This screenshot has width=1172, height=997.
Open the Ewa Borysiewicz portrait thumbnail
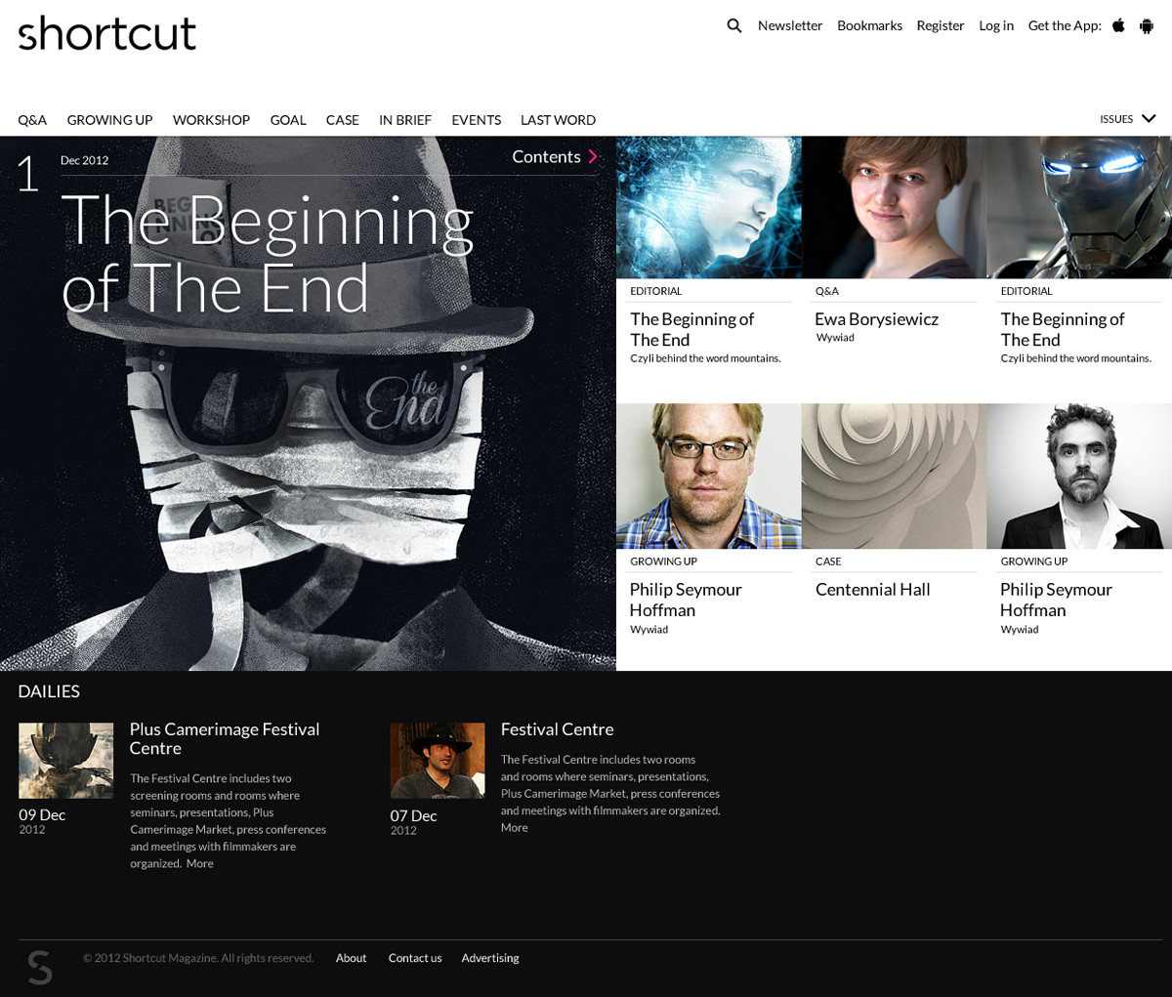coord(894,207)
